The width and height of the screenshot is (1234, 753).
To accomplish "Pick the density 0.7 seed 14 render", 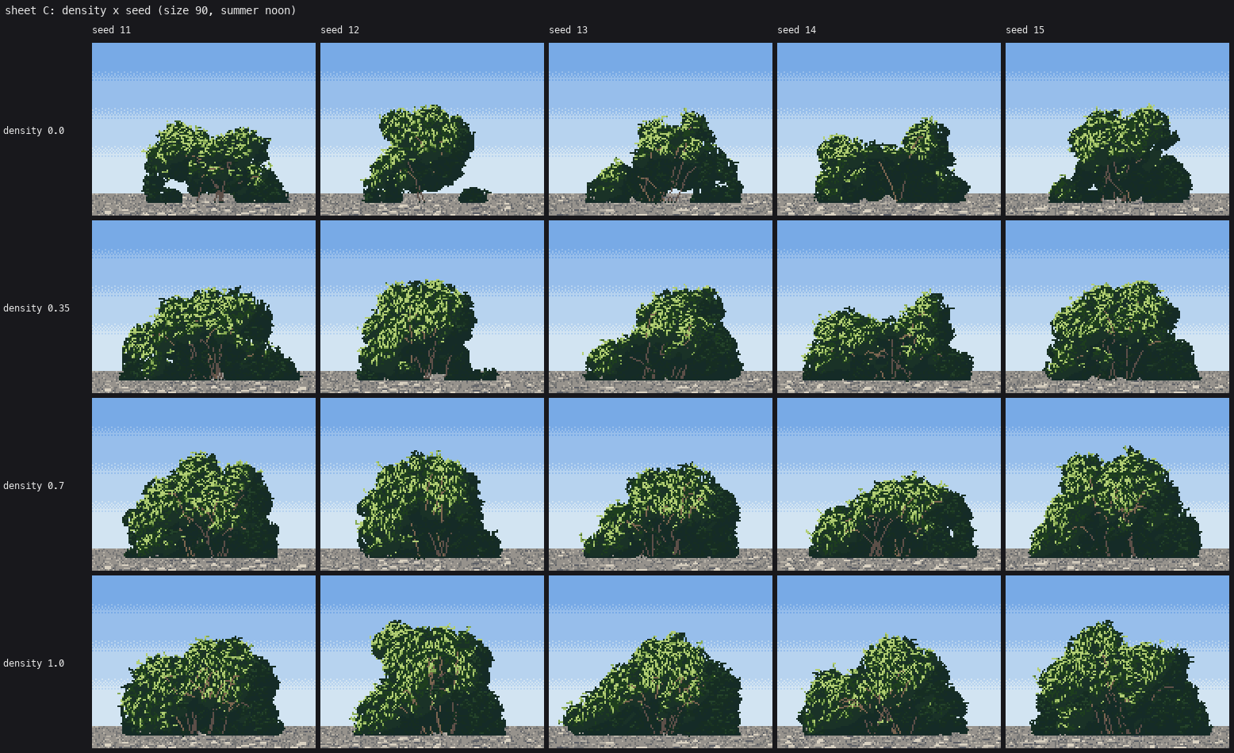I will click(889, 484).
